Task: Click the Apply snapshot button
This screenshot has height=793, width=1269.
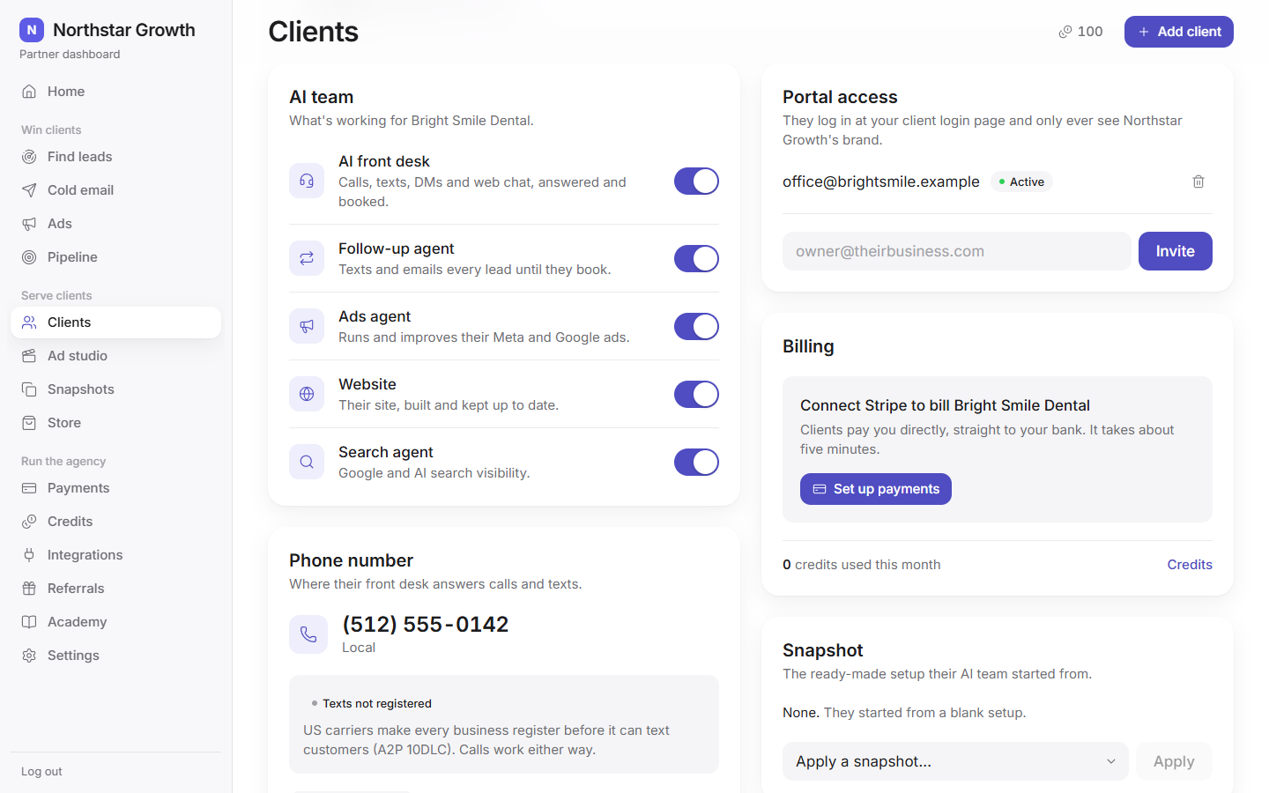Action: click(x=1174, y=761)
